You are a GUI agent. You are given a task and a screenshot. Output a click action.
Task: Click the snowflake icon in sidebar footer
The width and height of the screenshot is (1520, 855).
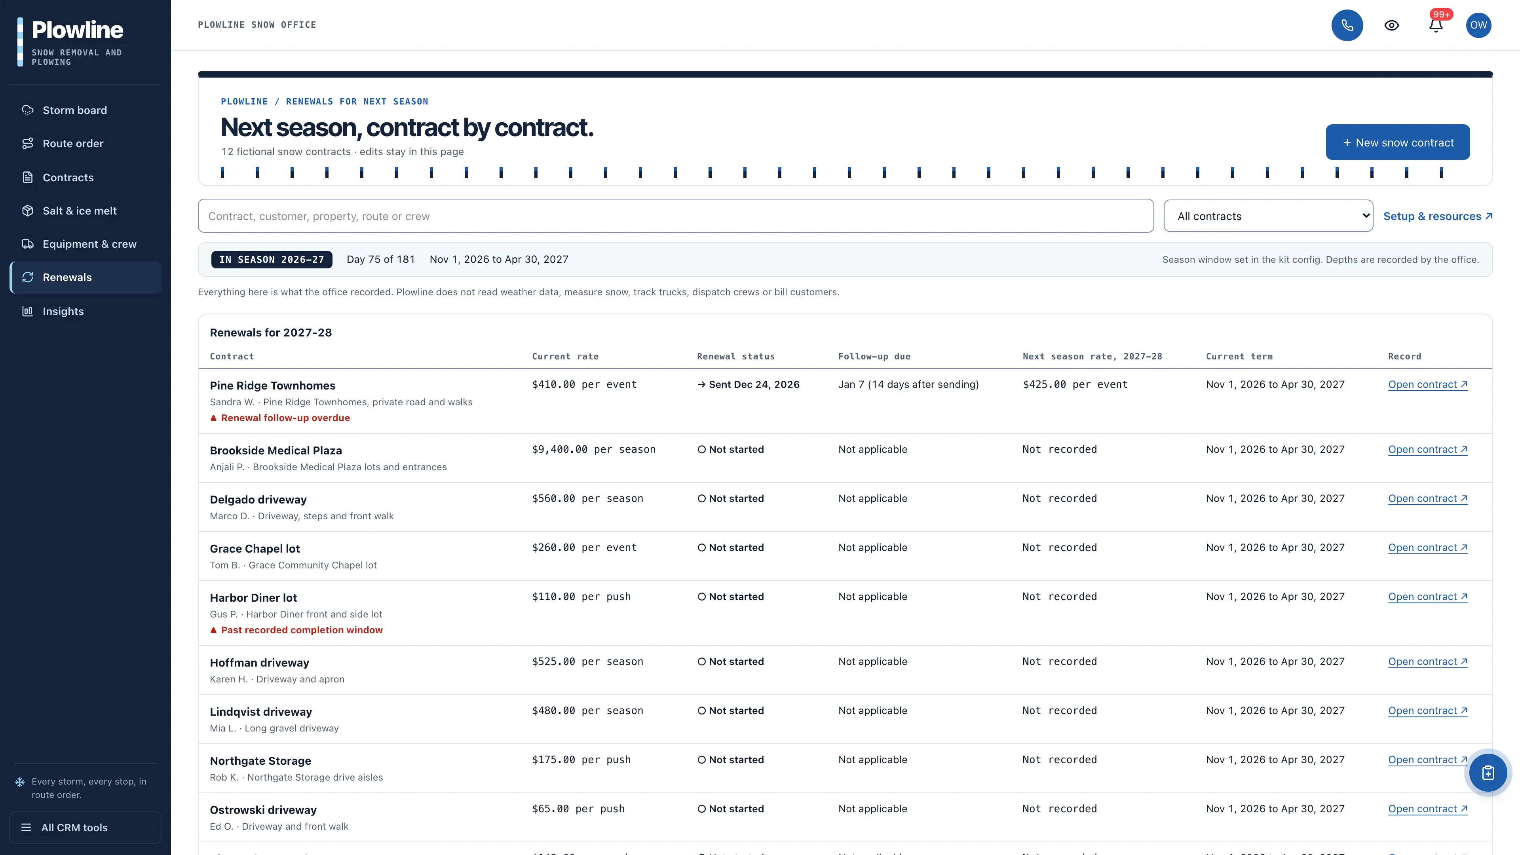tap(19, 783)
